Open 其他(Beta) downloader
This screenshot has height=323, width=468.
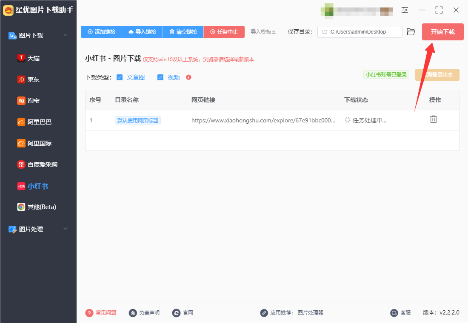coord(37,207)
